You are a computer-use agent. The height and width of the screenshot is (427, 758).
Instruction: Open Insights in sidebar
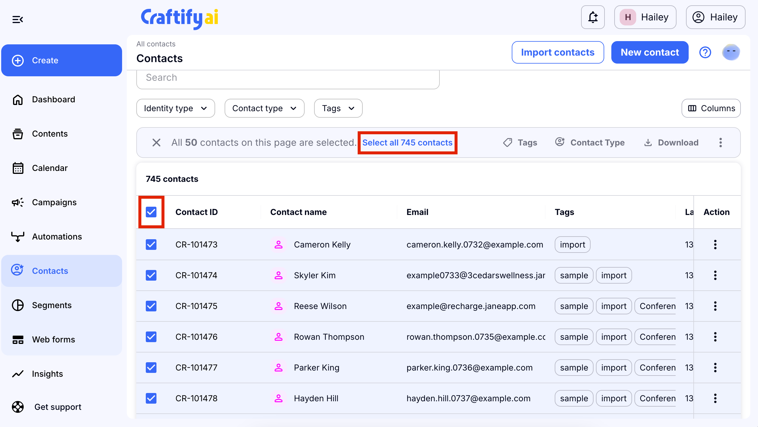pyautogui.click(x=62, y=374)
